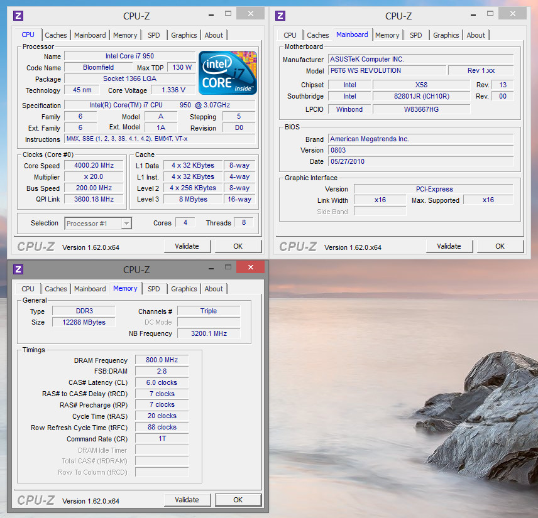The height and width of the screenshot is (518, 538).
Task: Click OK in the Mainboard window
Action: click(x=500, y=246)
